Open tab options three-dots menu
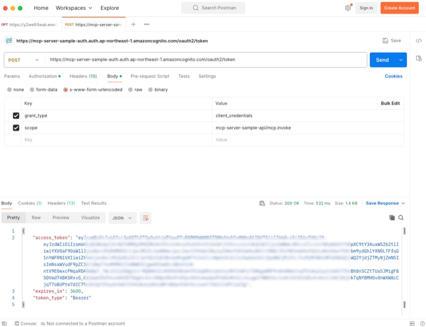The image size is (426, 327). [x=147, y=24]
